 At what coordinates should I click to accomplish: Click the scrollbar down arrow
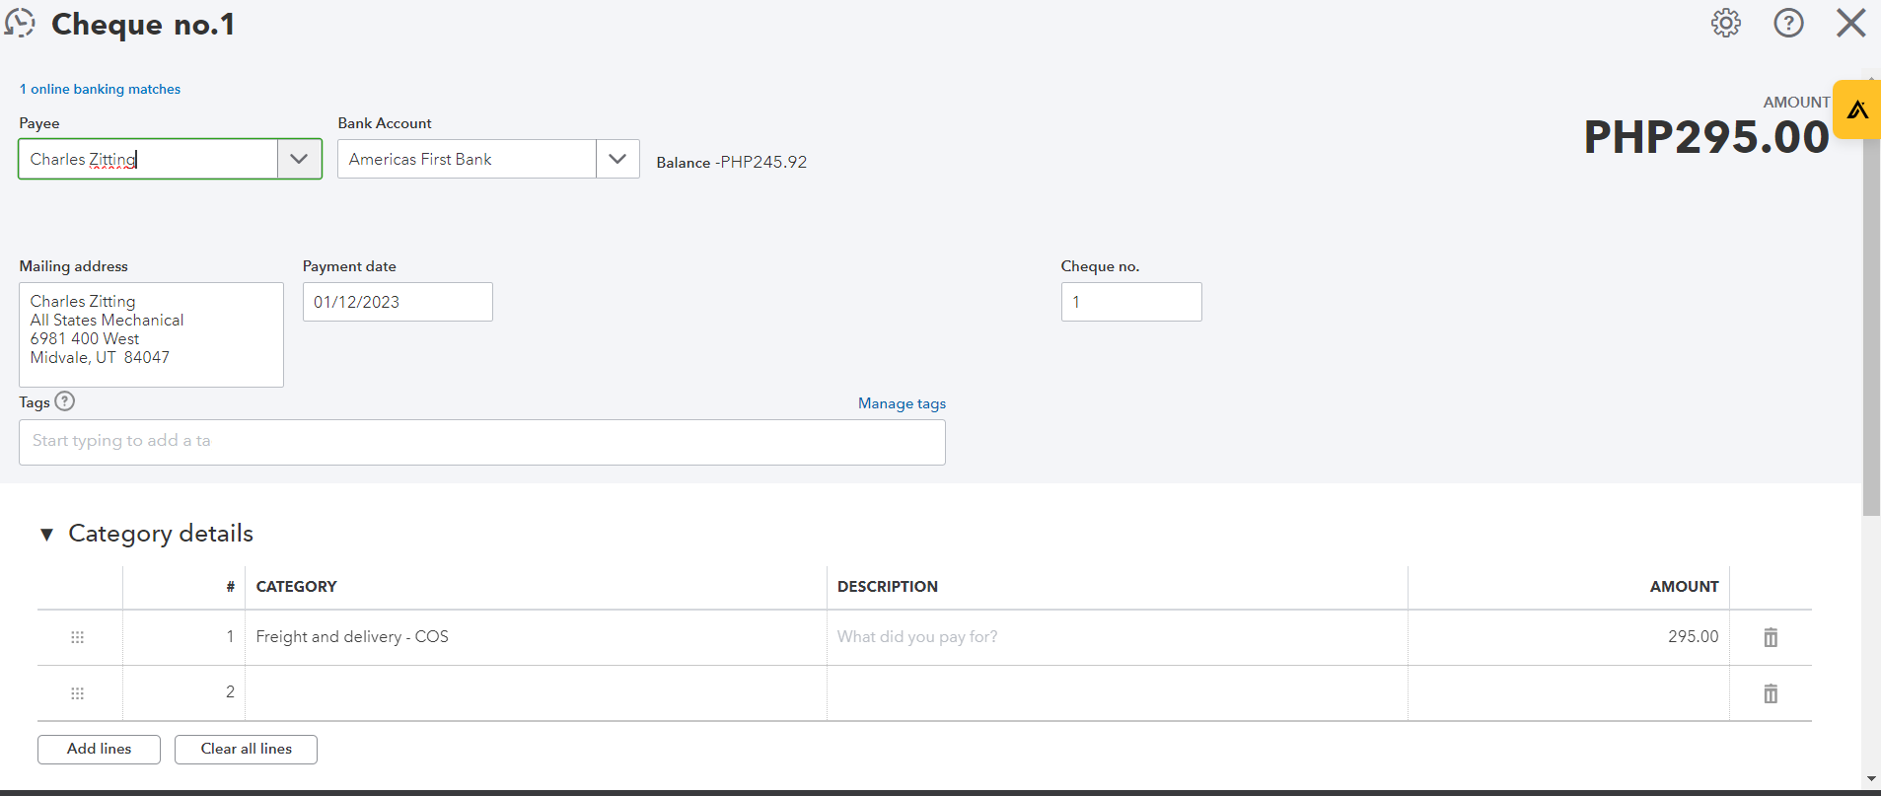click(1871, 779)
